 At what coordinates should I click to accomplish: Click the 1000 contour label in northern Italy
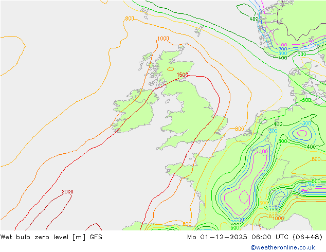tap(278, 218)
